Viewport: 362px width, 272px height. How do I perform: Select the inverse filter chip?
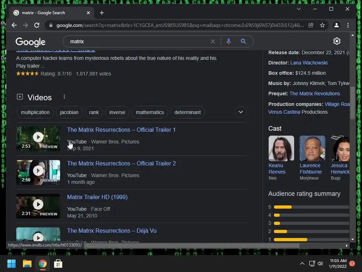pyautogui.click(x=117, y=112)
